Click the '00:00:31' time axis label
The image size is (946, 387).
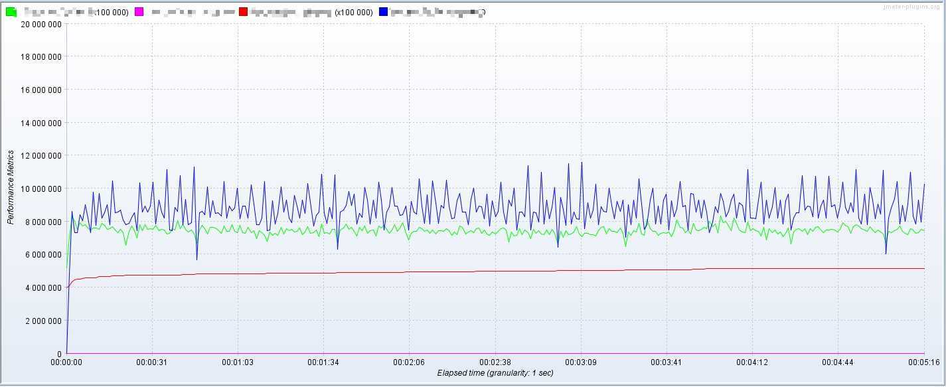coord(153,363)
